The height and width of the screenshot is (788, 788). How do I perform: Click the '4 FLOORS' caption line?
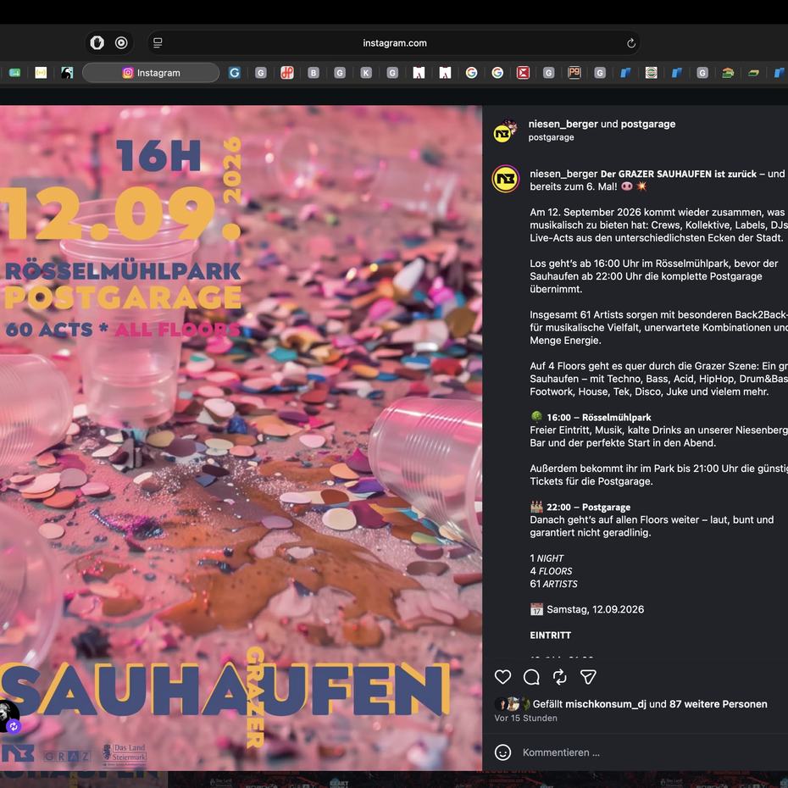point(551,571)
